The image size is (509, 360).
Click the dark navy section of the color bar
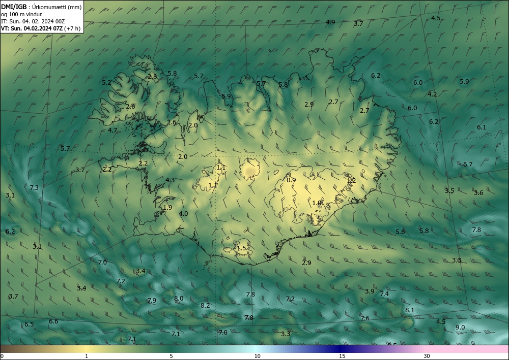point(339,349)
